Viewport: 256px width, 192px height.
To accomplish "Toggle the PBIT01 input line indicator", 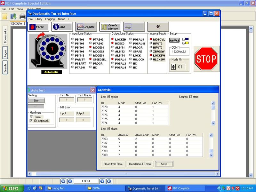I will pos(73,40).
